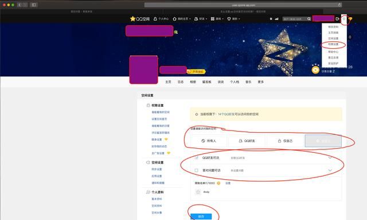Switch to the 日志 tab
Screen dimensions: 367x220
181,82
